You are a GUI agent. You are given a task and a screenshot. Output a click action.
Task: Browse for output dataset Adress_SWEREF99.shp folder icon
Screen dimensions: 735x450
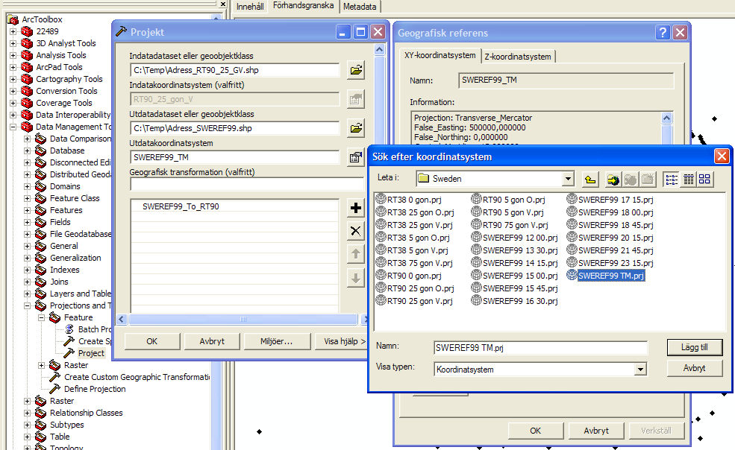pyautogui.click(x=356, y=128)
